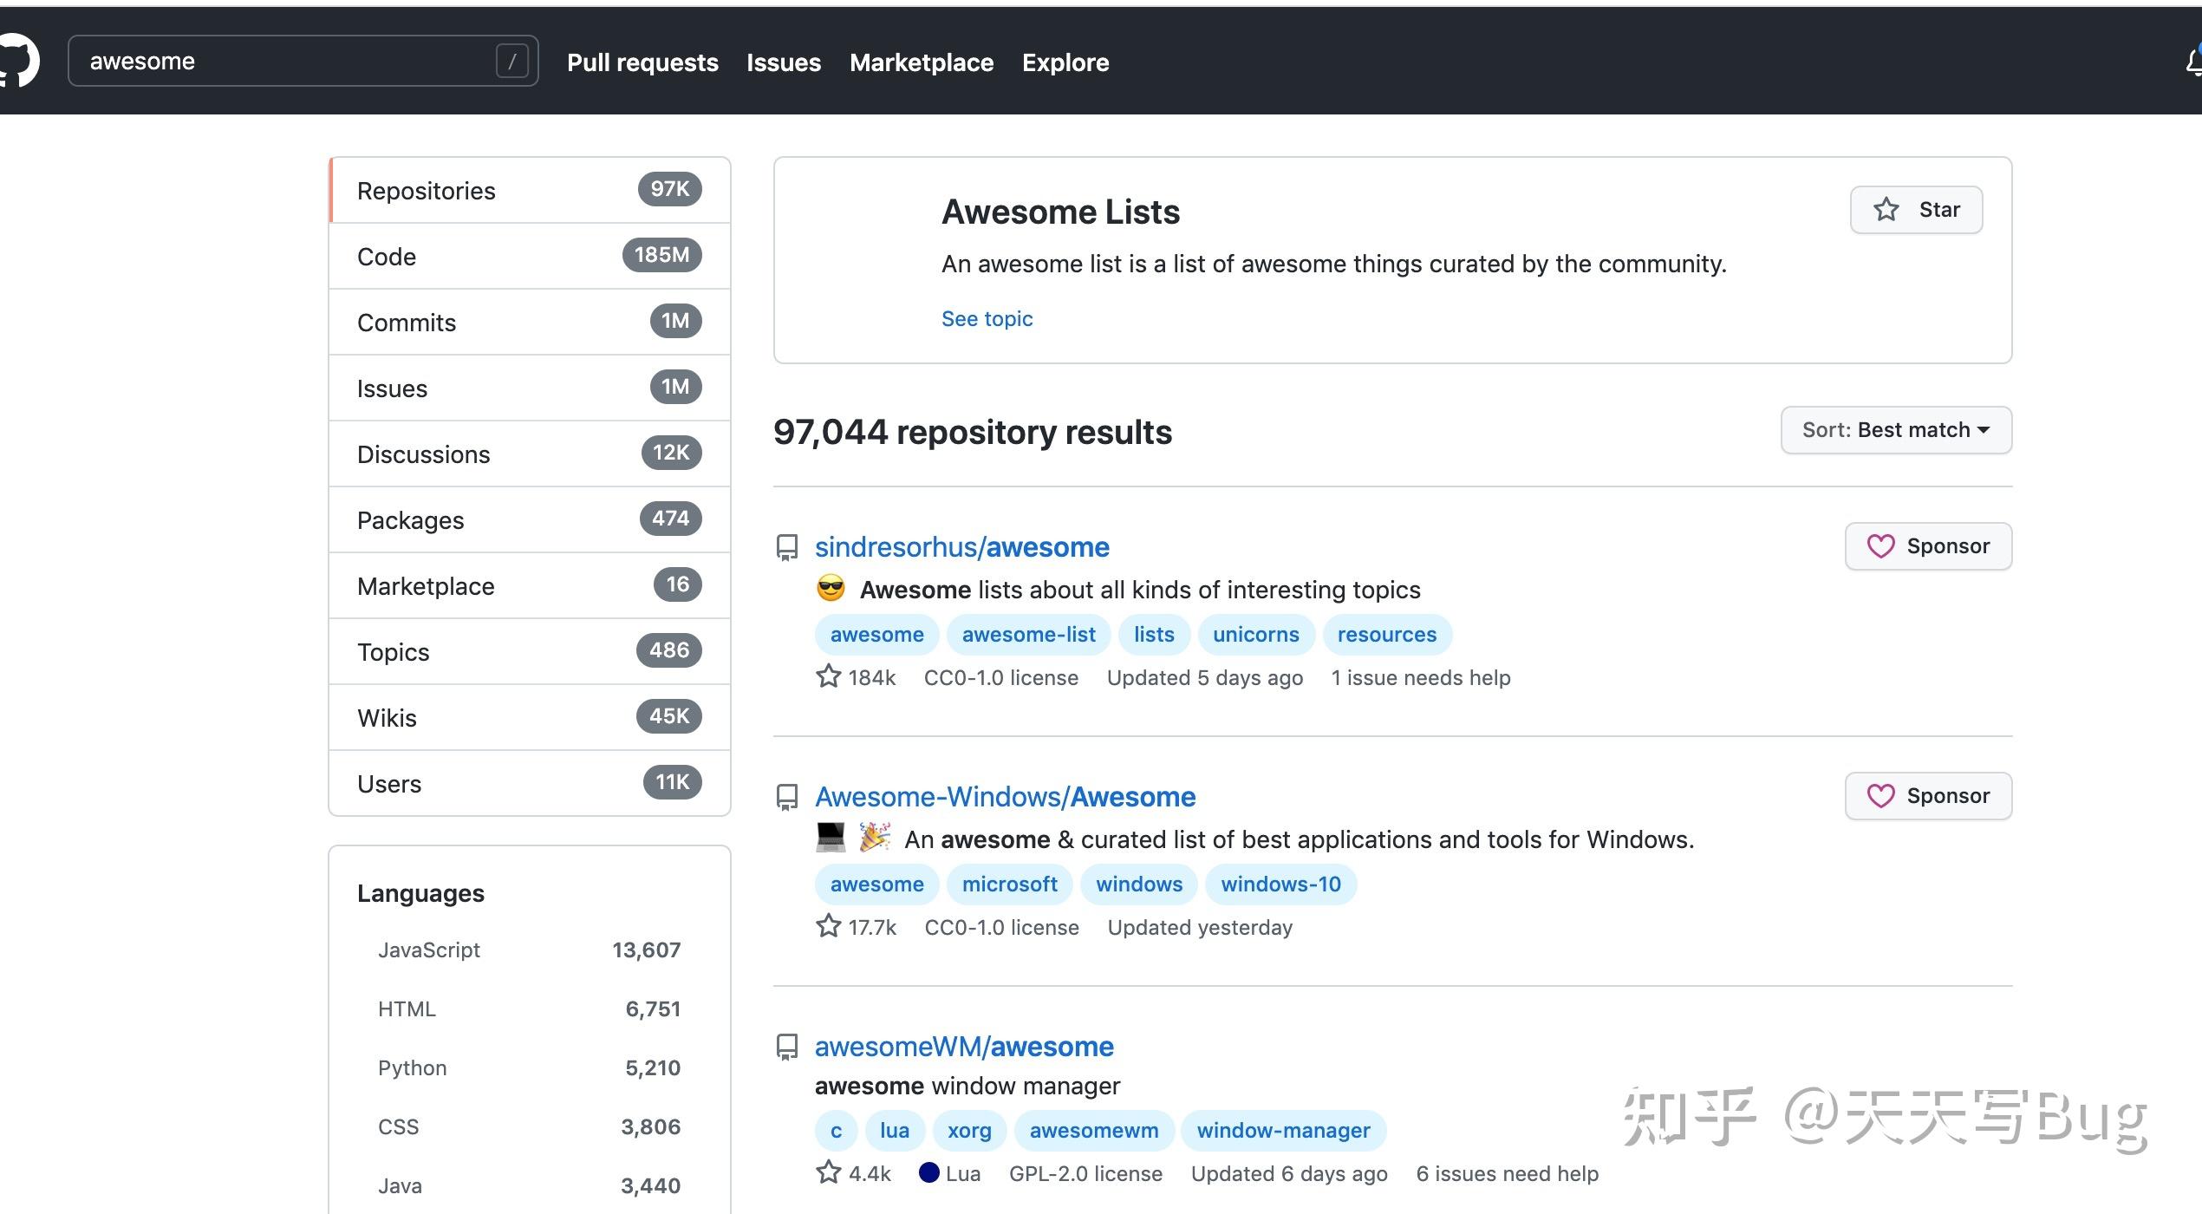Screen dimensions: 2202x1214
Task: Filter results by JavaScript language
Action: [429, 950]
